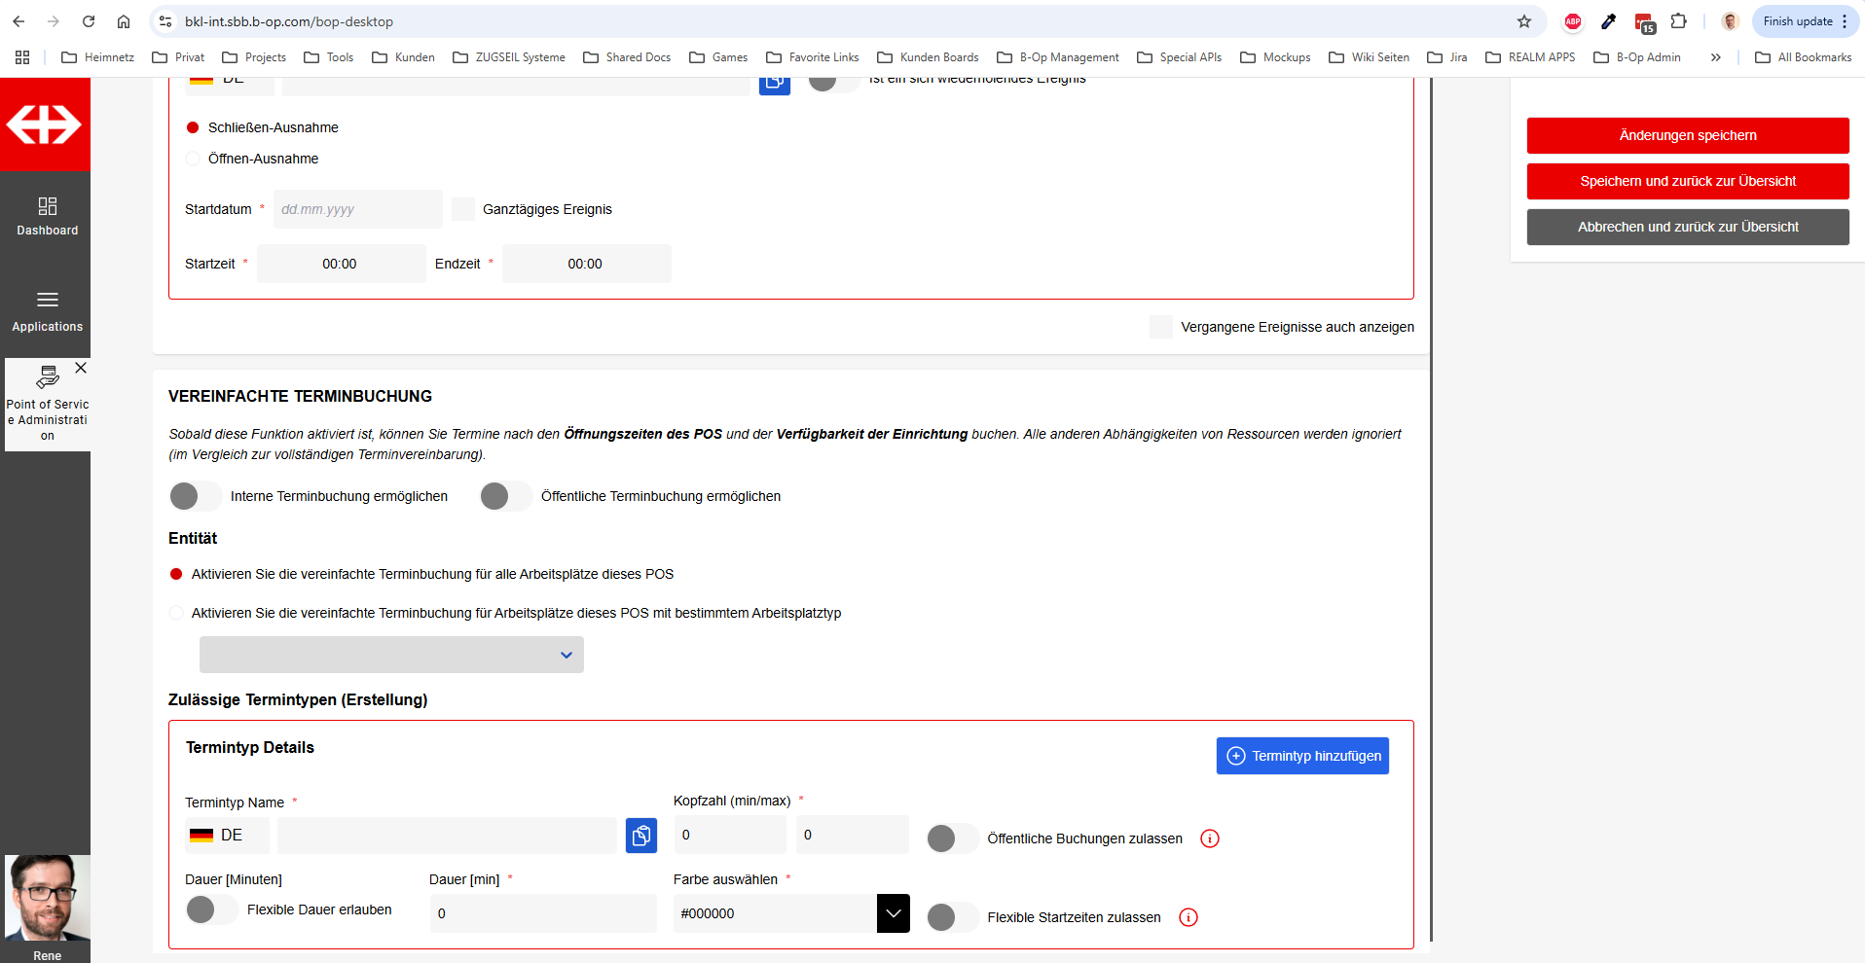Show more hidden bookmarks chevron
The height and width of the screenshot is (963, 1865).
[x=1716, y=57]
